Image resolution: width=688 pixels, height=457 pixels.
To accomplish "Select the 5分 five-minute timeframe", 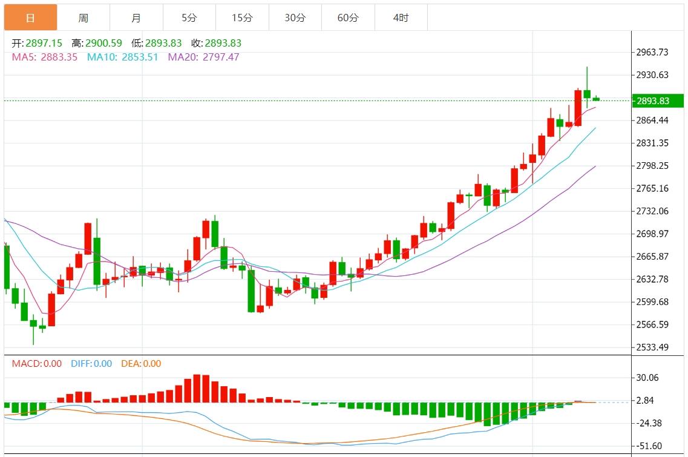I will pos(189,18).
